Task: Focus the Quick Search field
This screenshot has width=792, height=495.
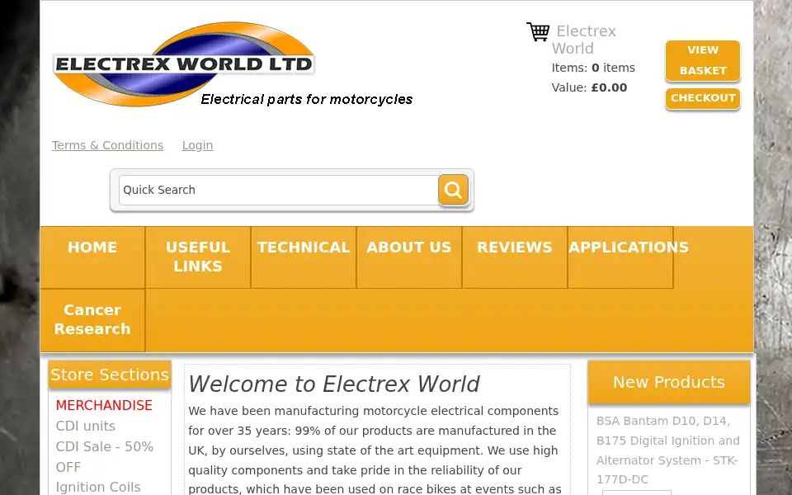Action: [279, 190]
